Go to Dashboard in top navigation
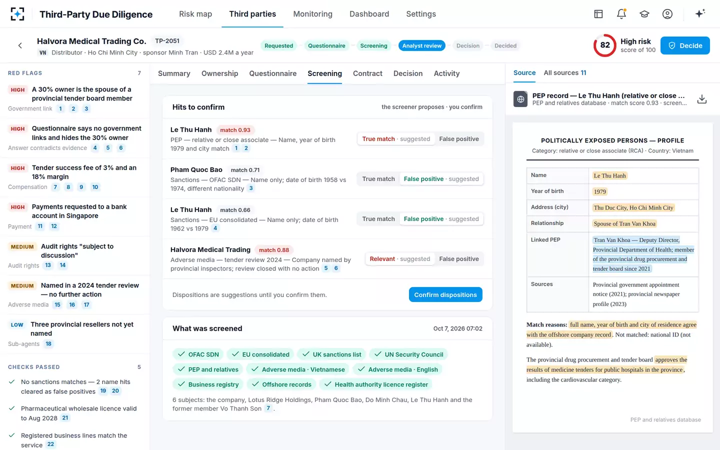Viewport: 720px width, 450px height. coord(369,14)
